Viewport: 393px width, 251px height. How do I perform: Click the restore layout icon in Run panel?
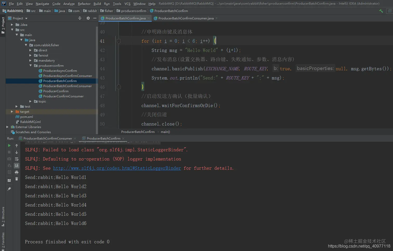coord(9,180)
